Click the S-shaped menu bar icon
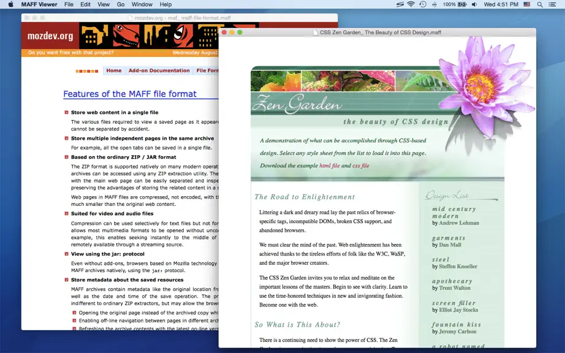 pyautogui.click(x=400, y=4)
